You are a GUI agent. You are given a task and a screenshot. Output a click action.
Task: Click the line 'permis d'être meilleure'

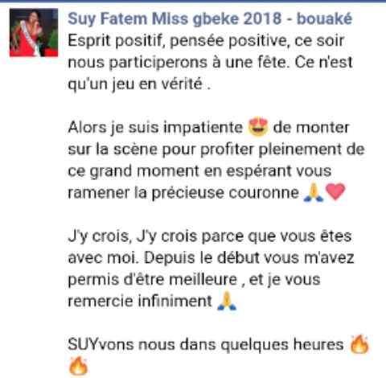(194, 280)
